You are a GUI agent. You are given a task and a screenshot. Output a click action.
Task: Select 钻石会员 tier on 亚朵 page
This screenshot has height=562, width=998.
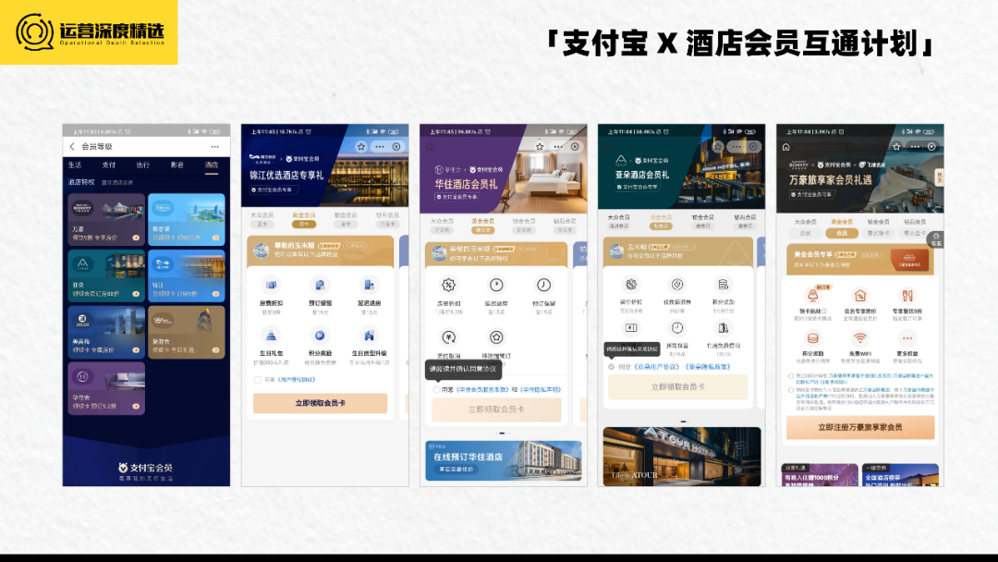745,221
